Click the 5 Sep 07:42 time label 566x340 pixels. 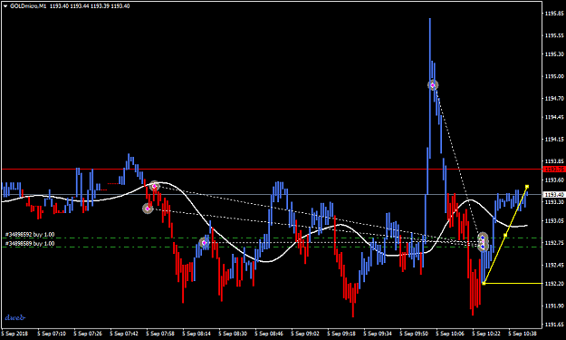(x=124, y=334)
